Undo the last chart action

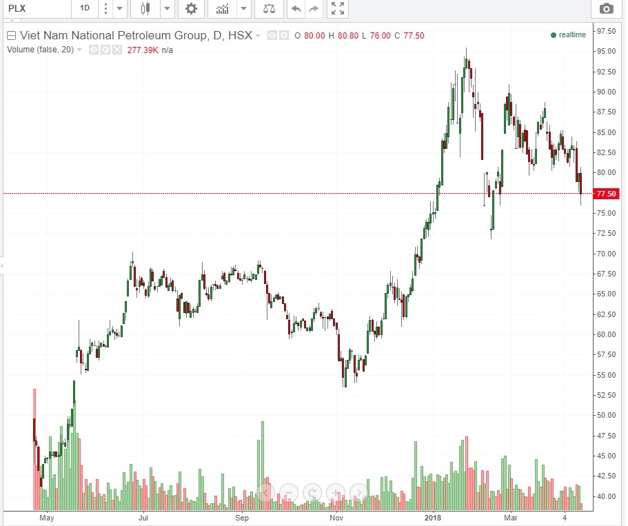click(296, 8)
